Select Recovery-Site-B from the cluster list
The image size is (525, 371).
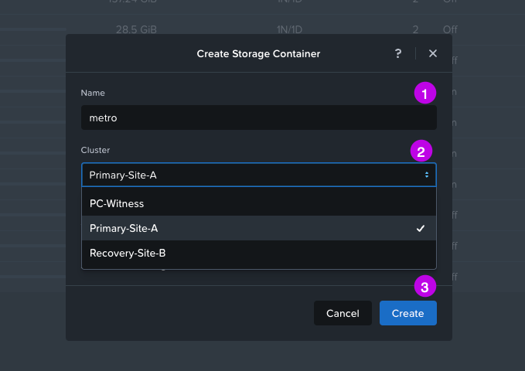258,254
